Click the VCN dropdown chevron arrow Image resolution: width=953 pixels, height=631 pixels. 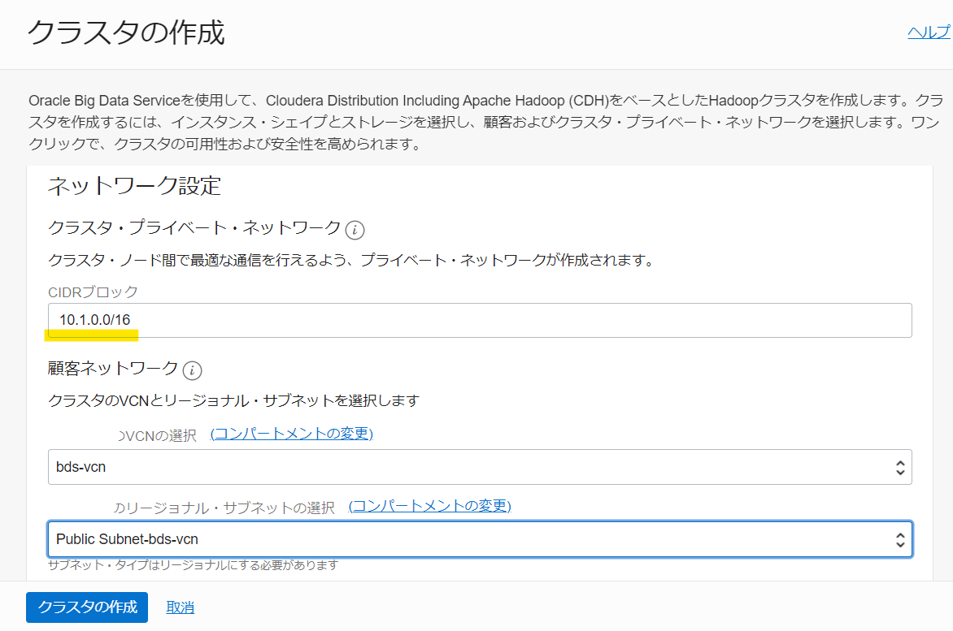[900, 467]
